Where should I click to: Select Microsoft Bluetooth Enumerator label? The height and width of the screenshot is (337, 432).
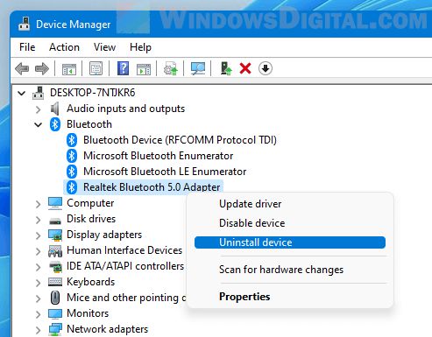[159, 156]
